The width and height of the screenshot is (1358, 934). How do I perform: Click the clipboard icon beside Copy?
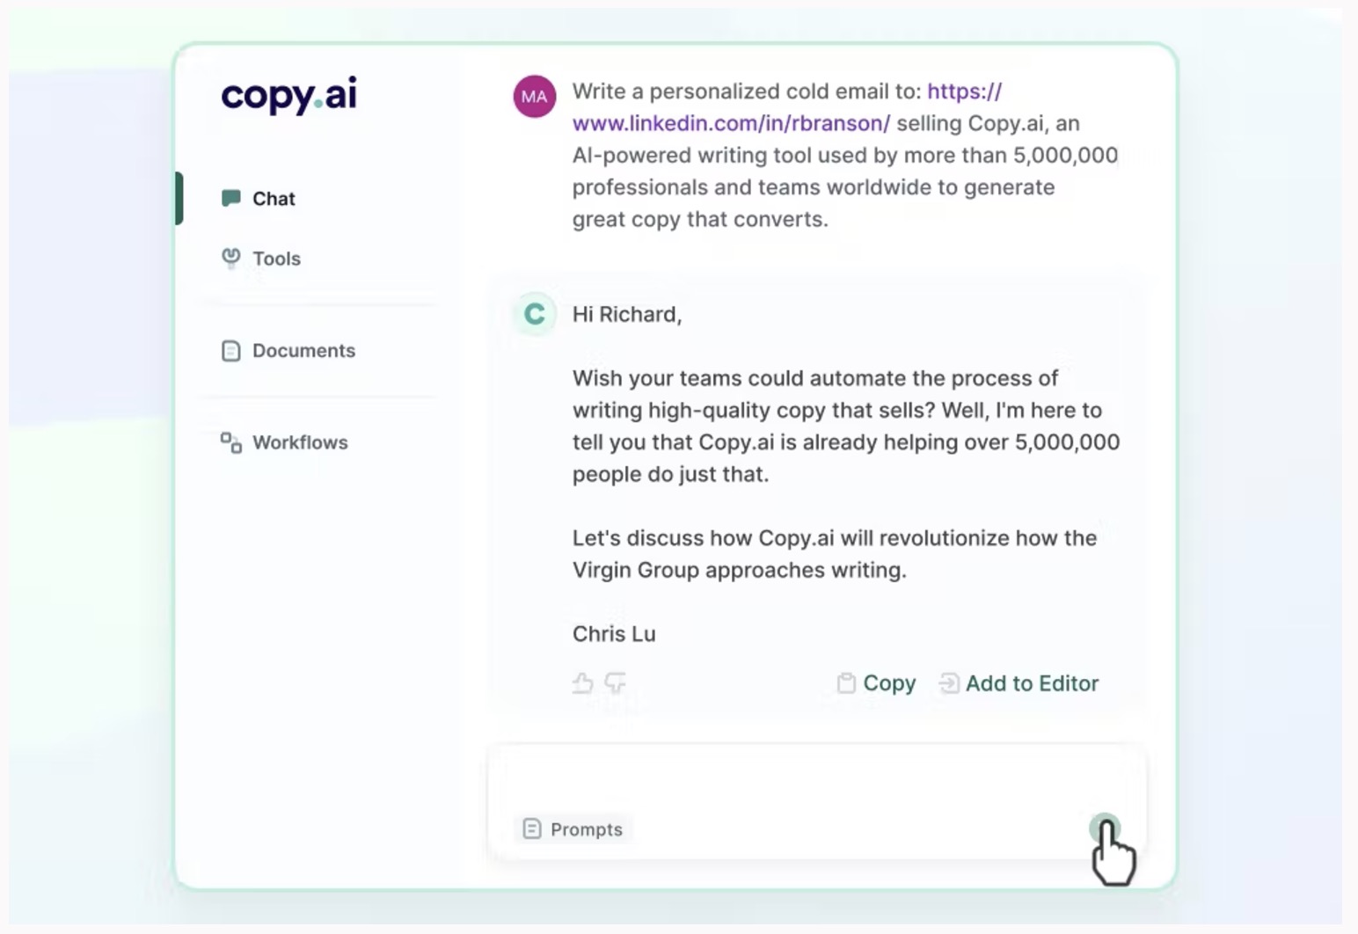click(x=846, y=683)
